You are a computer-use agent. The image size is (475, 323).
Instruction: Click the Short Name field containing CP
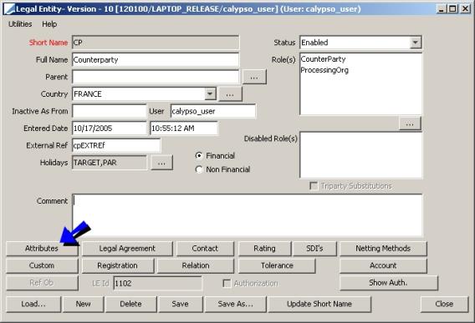point(156,43)
